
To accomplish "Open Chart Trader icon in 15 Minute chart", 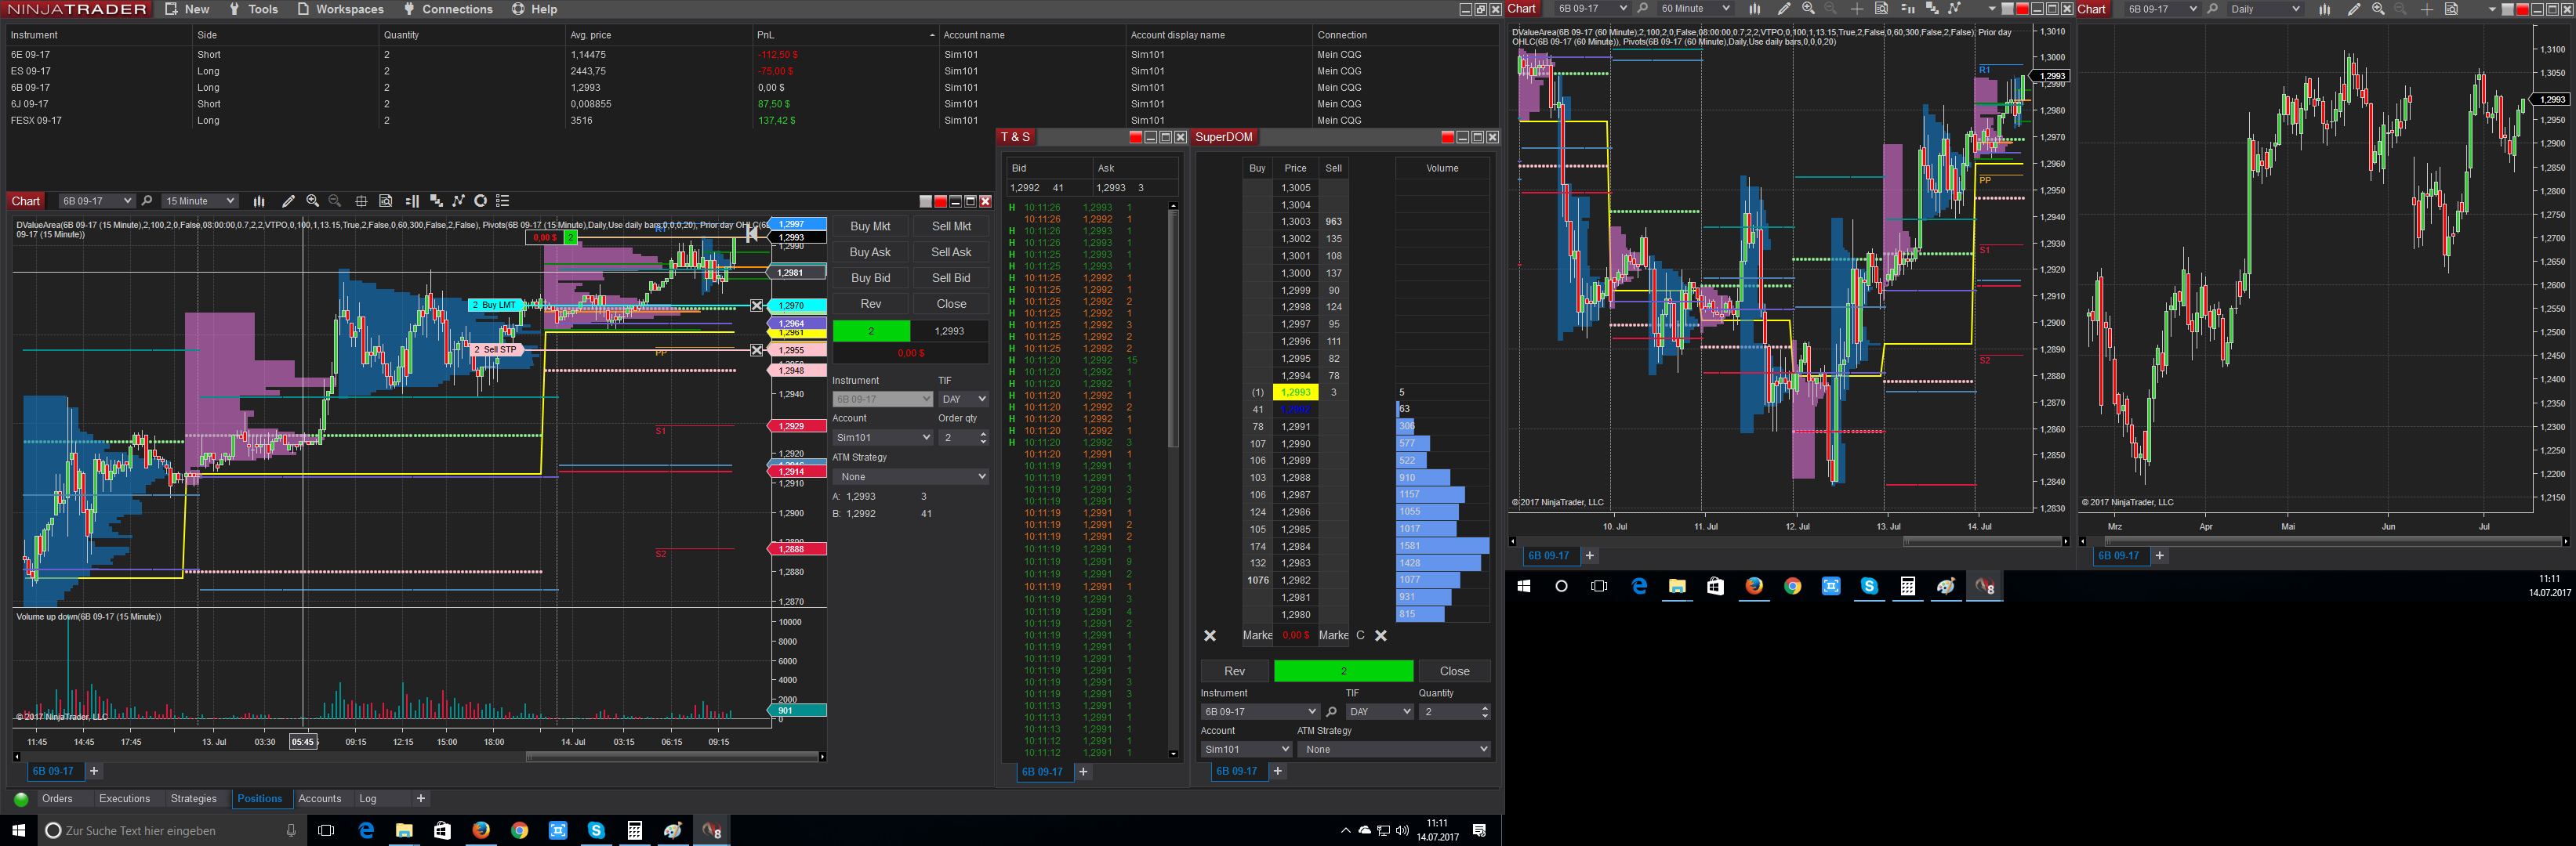I will click(412, 201).
